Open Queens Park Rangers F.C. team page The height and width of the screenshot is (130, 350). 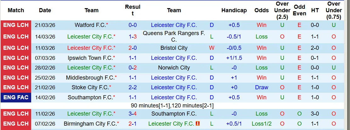(174, 36)
